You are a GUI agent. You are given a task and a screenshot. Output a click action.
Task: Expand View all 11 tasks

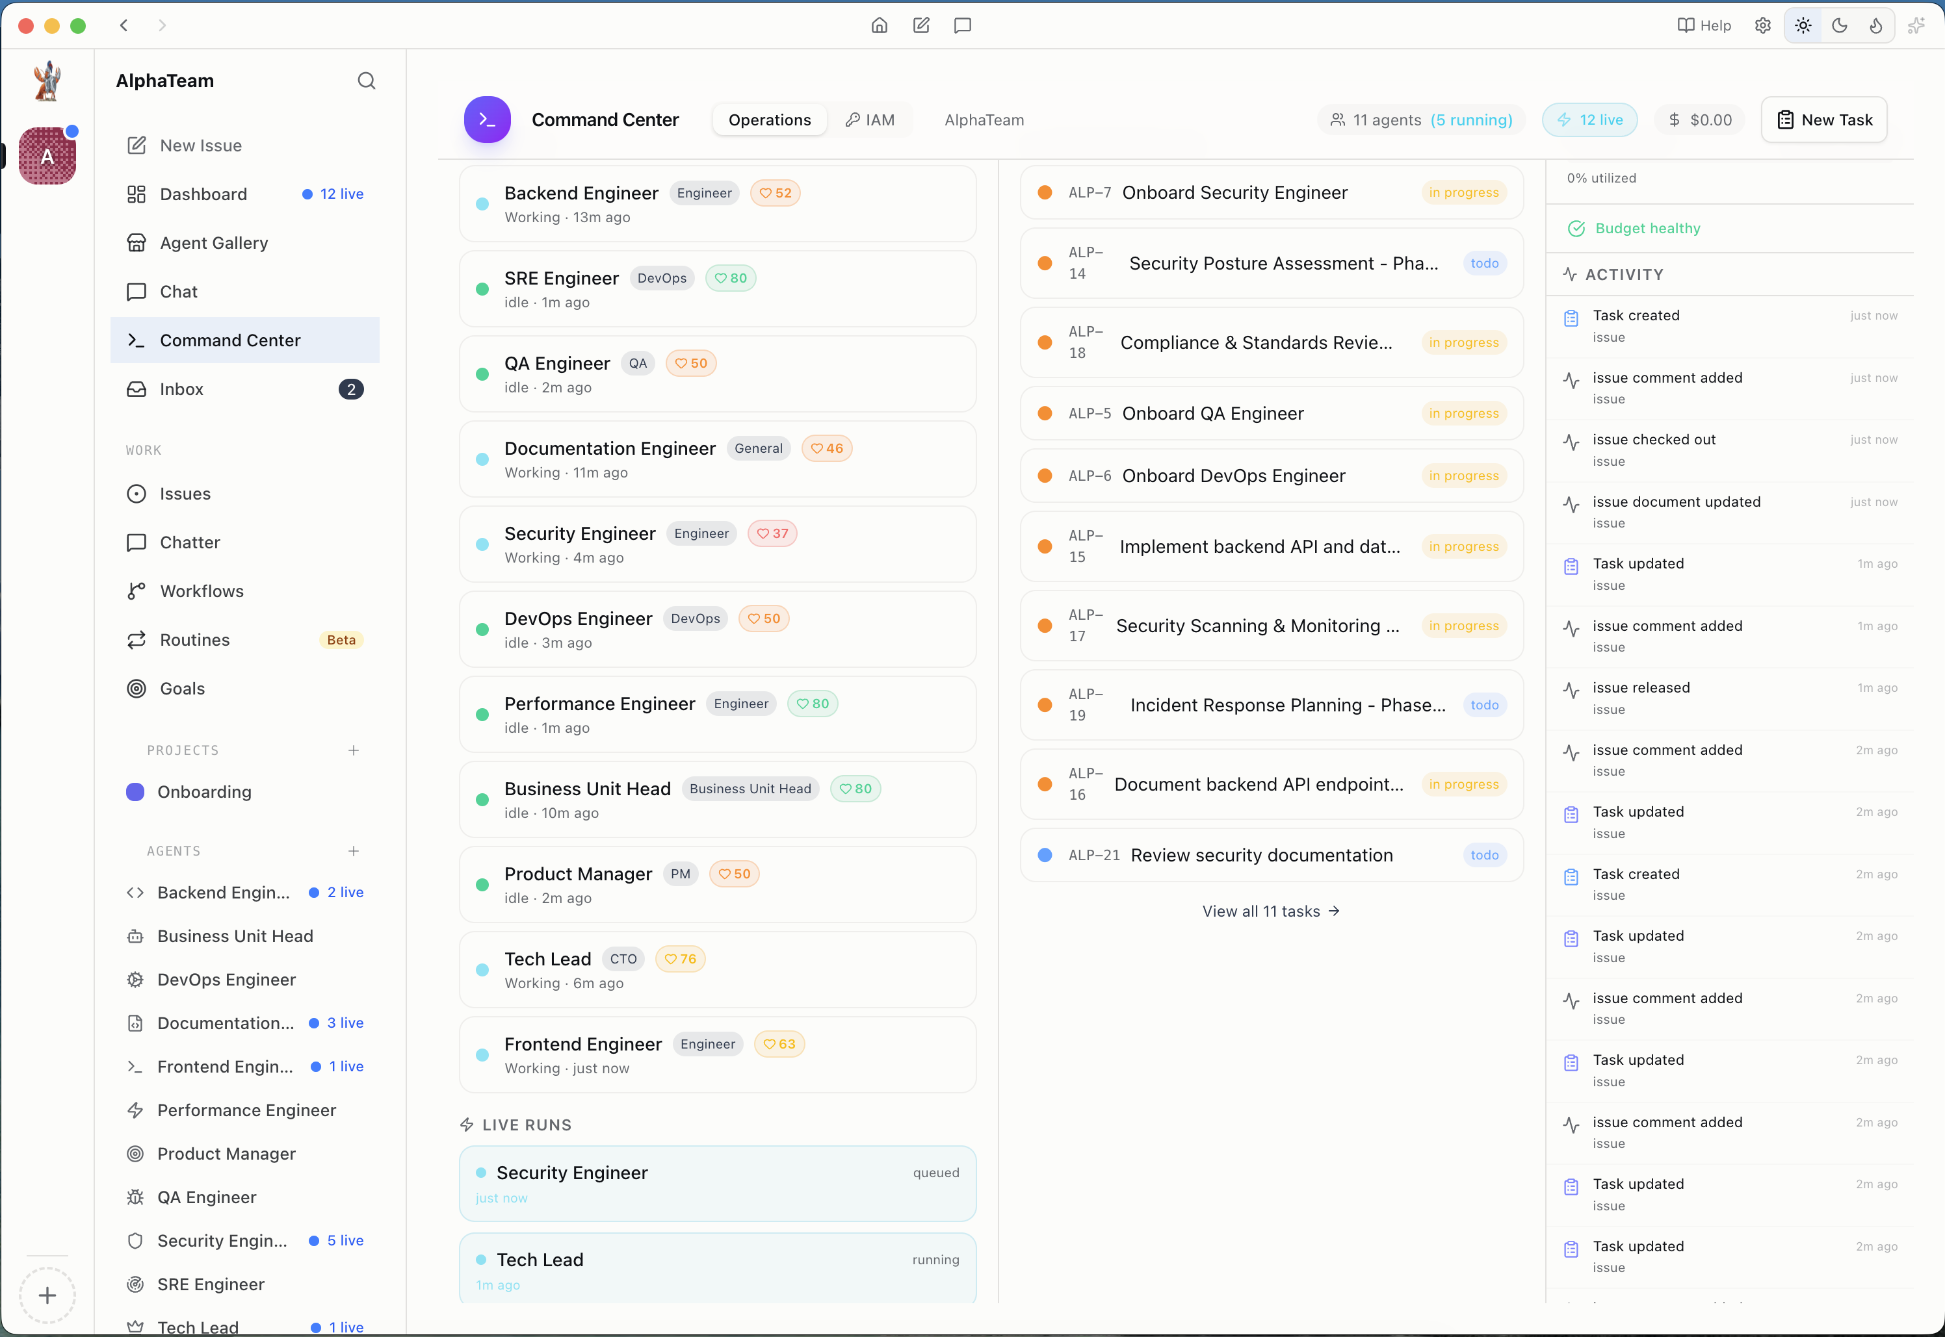[x=1270, y=911]
